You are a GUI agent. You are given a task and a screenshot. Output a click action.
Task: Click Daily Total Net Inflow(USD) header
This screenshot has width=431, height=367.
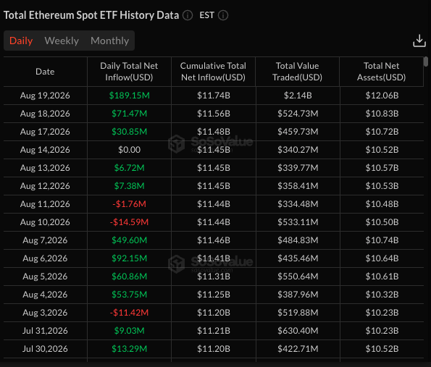[x=129, y=72]
